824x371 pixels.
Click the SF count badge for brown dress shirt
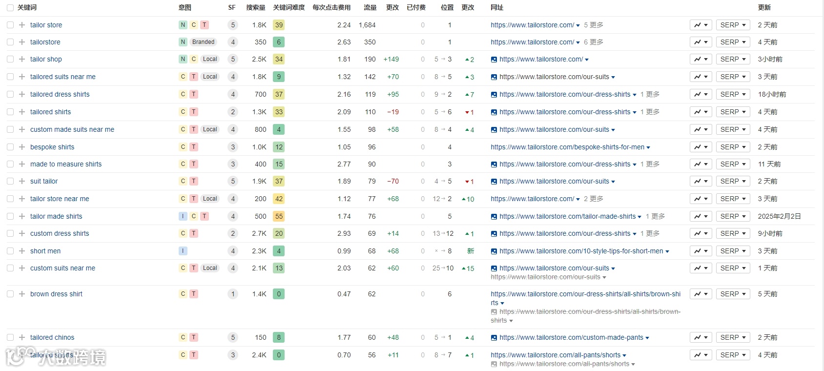[233, 294]
